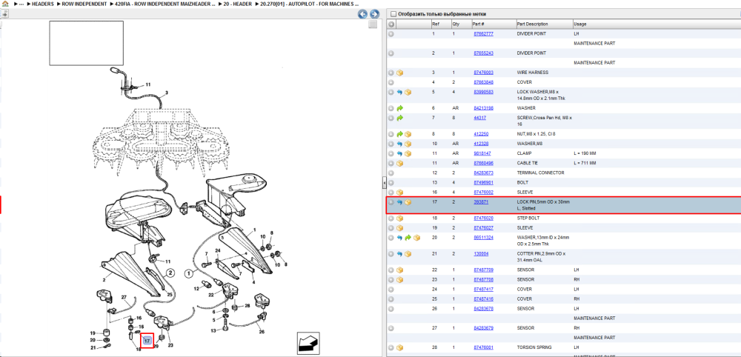741x357 pixels.
Task: Click the green arrow icon on the 412250 NUT row
Action: (399, 134)
